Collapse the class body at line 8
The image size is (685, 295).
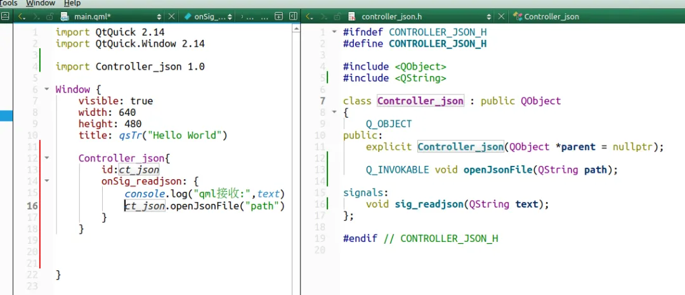[334, 112]
